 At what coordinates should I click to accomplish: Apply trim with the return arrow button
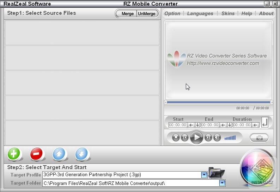(265, 122)
